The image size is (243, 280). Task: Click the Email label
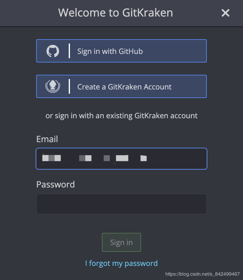47,139
